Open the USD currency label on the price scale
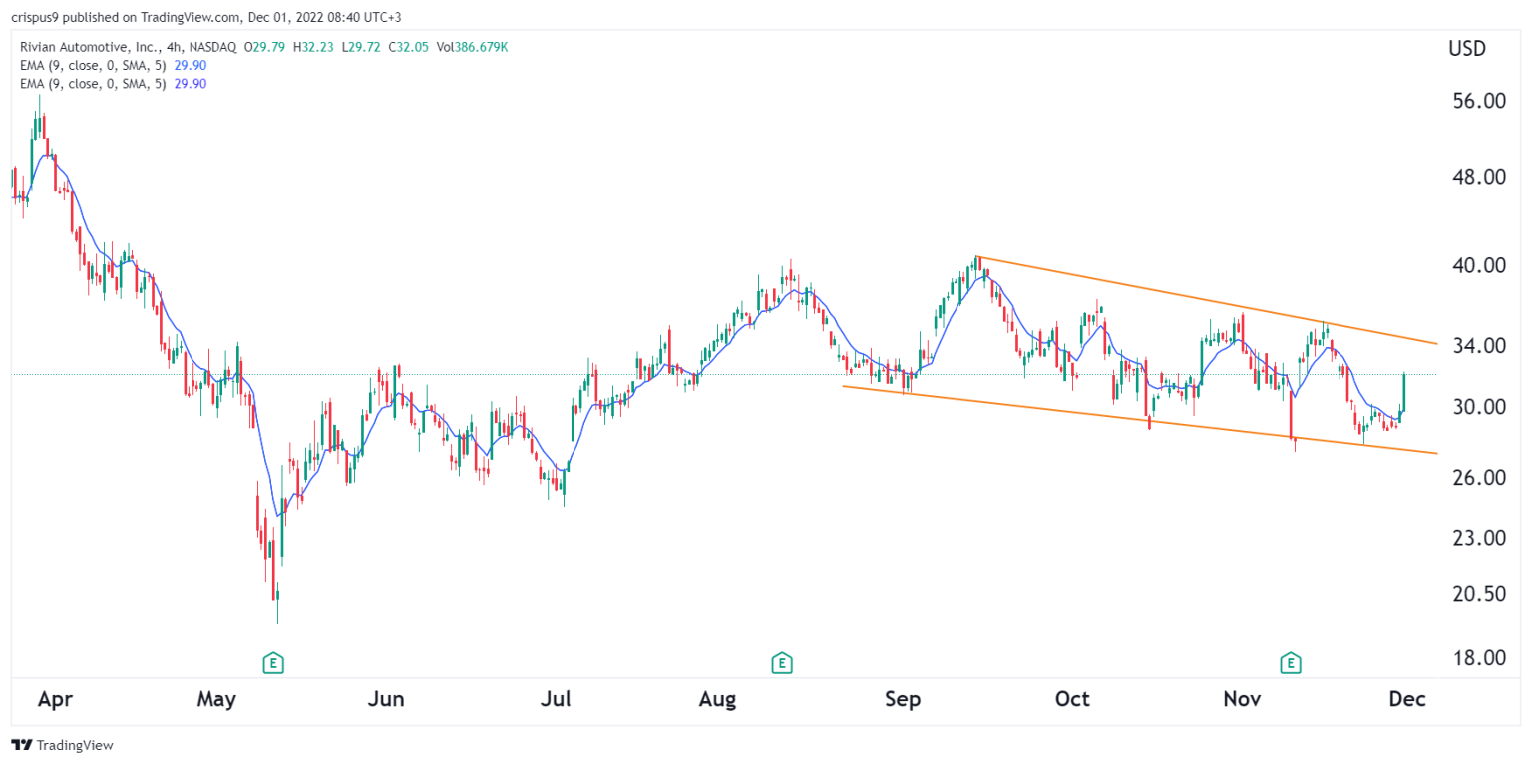1532x764 pixels. pyautogui.click(x=1466, y=48)
